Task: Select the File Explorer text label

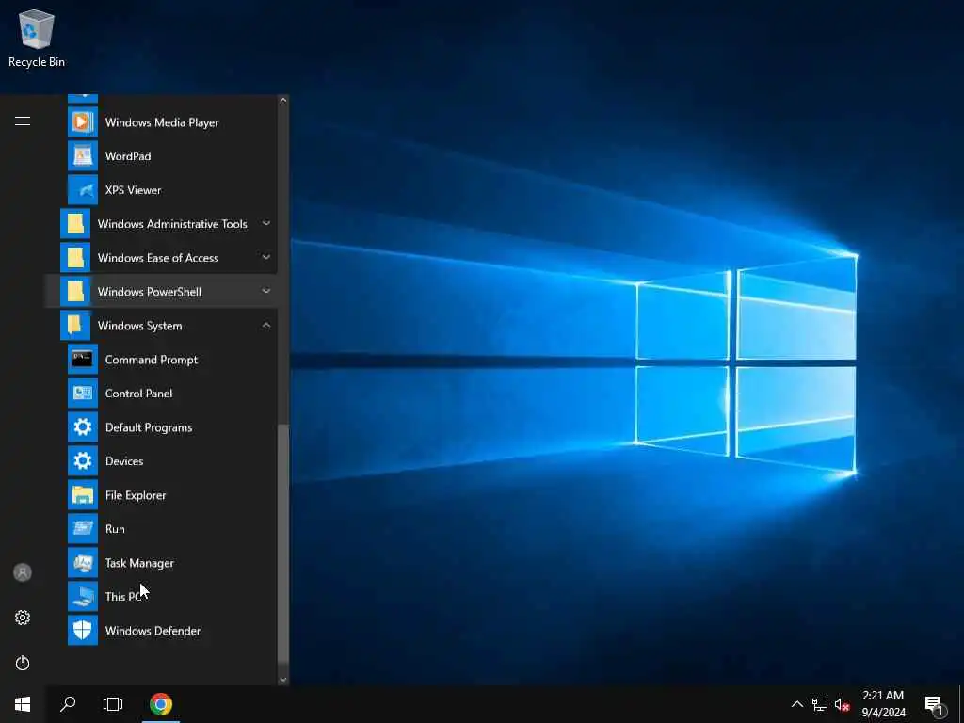Action: coord(136,495)
